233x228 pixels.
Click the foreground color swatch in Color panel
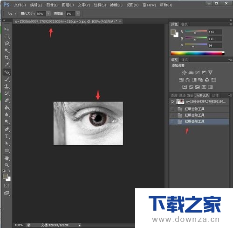[173, 32]
